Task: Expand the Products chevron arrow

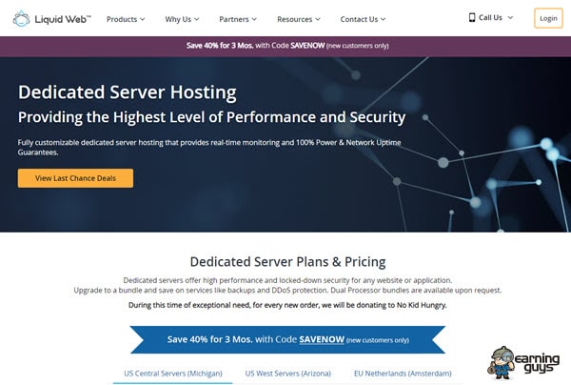Action: pyautogui.click(x=143, y=19)
